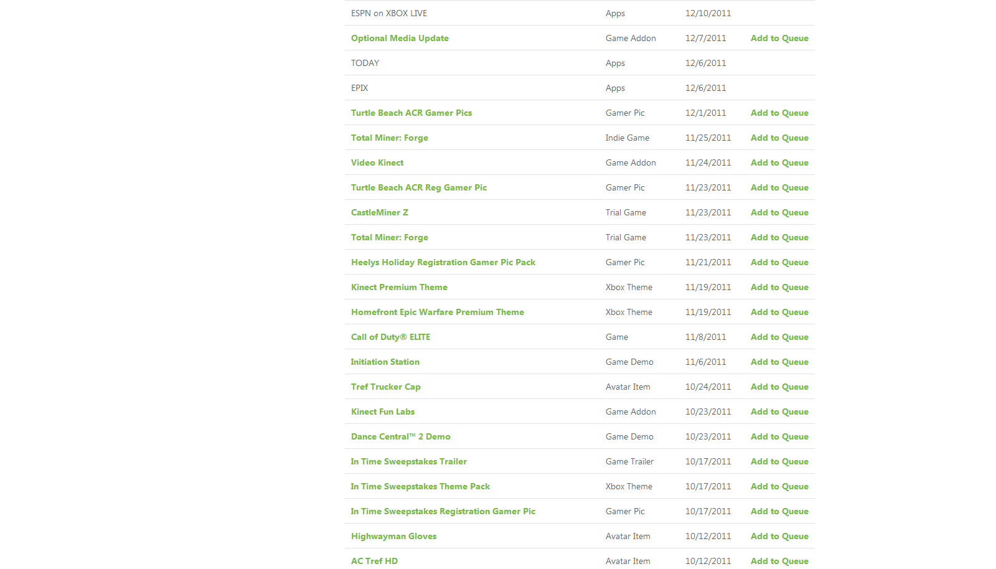Open the CastleMiner Z title link
The height and width of the screenshot is (569, 996).
tap(380, 212)
